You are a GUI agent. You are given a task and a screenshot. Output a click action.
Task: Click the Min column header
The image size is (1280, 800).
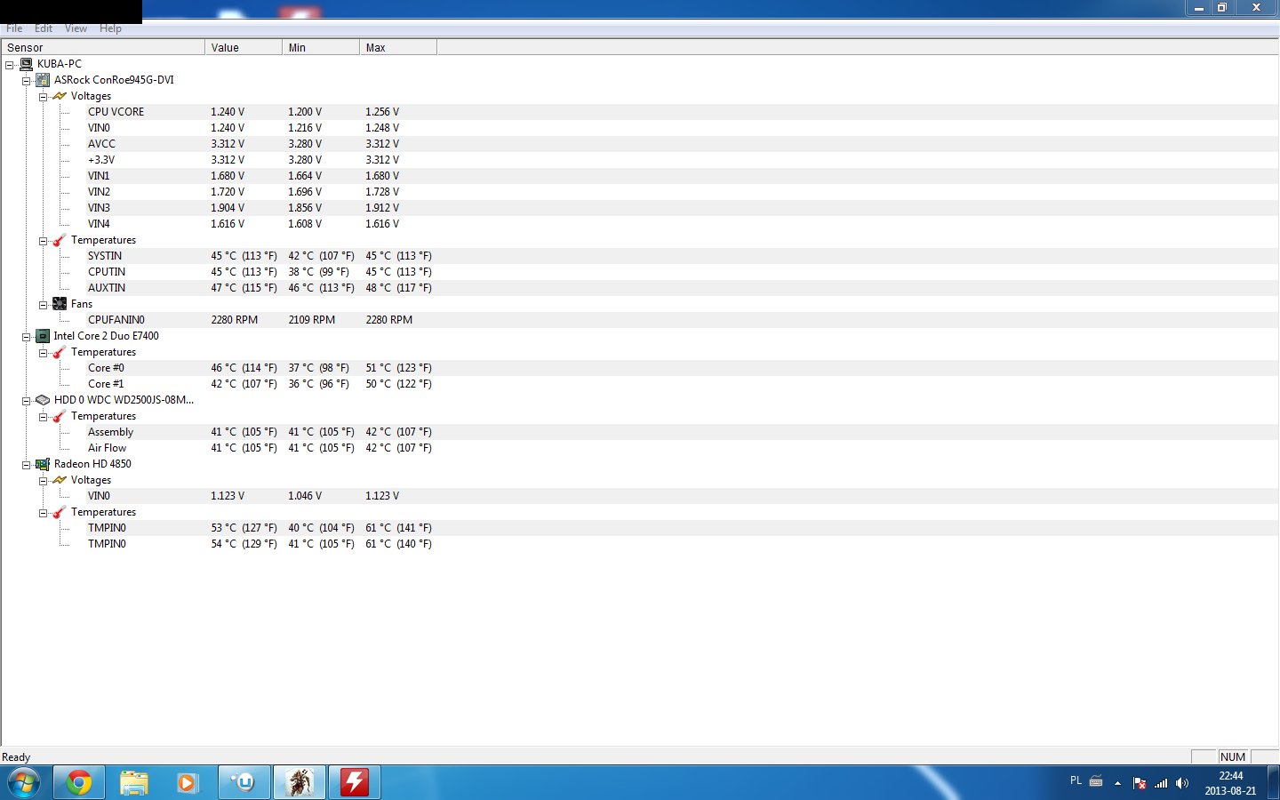(x=321, y=47)
